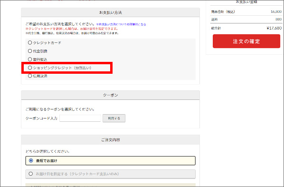Image resolution: width=284 pixels, height=187 pixels.
Task: Click the red 注文の確定 button
Action: (x=246, y=41)
